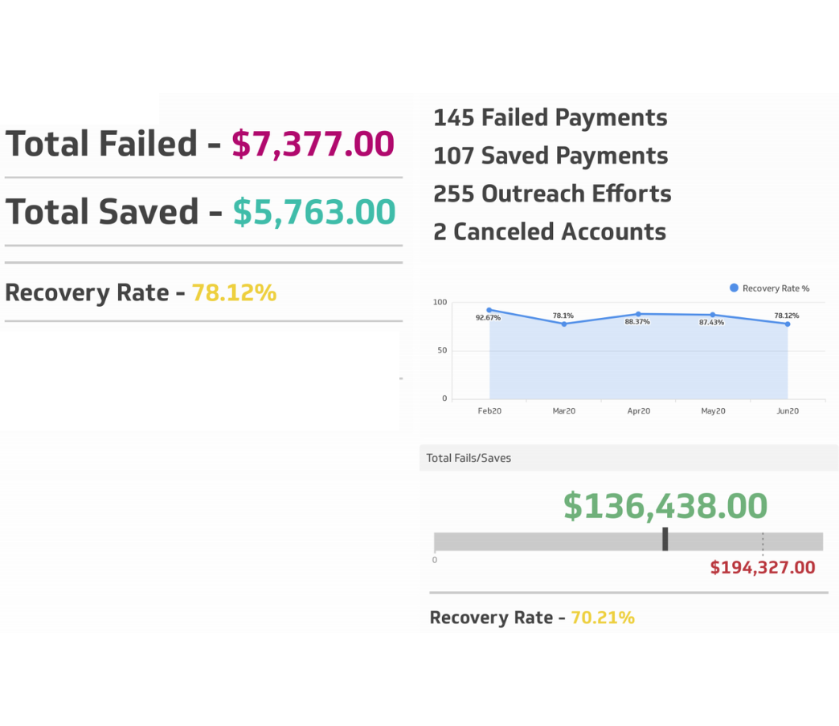This screenshot has width=839, height=726.
Task: Click the yellow 70.21% recovery rate
Action: pos(603,618)
